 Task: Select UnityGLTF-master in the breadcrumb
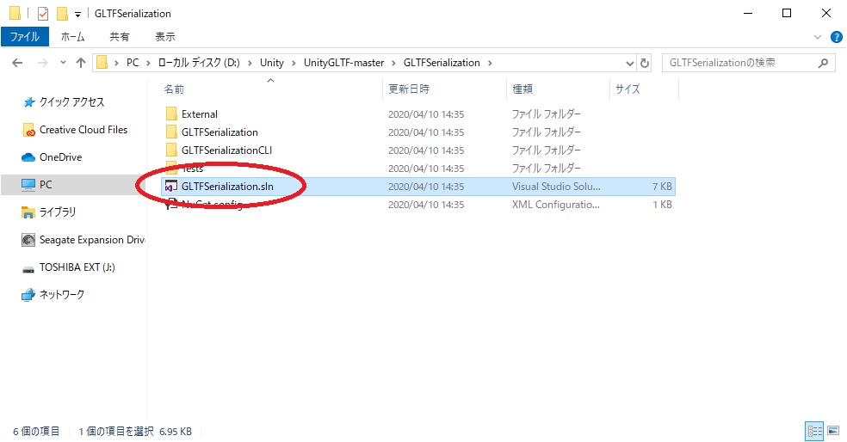coord(343,63)
